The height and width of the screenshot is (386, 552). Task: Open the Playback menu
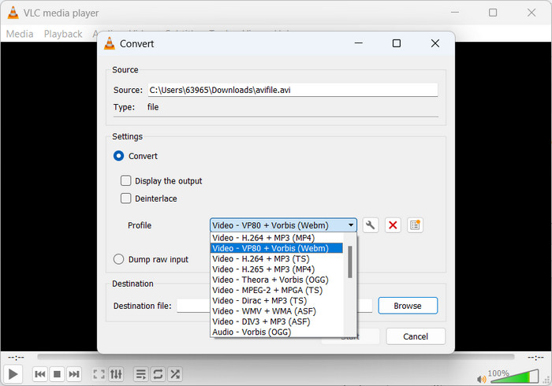pos(63,34)
